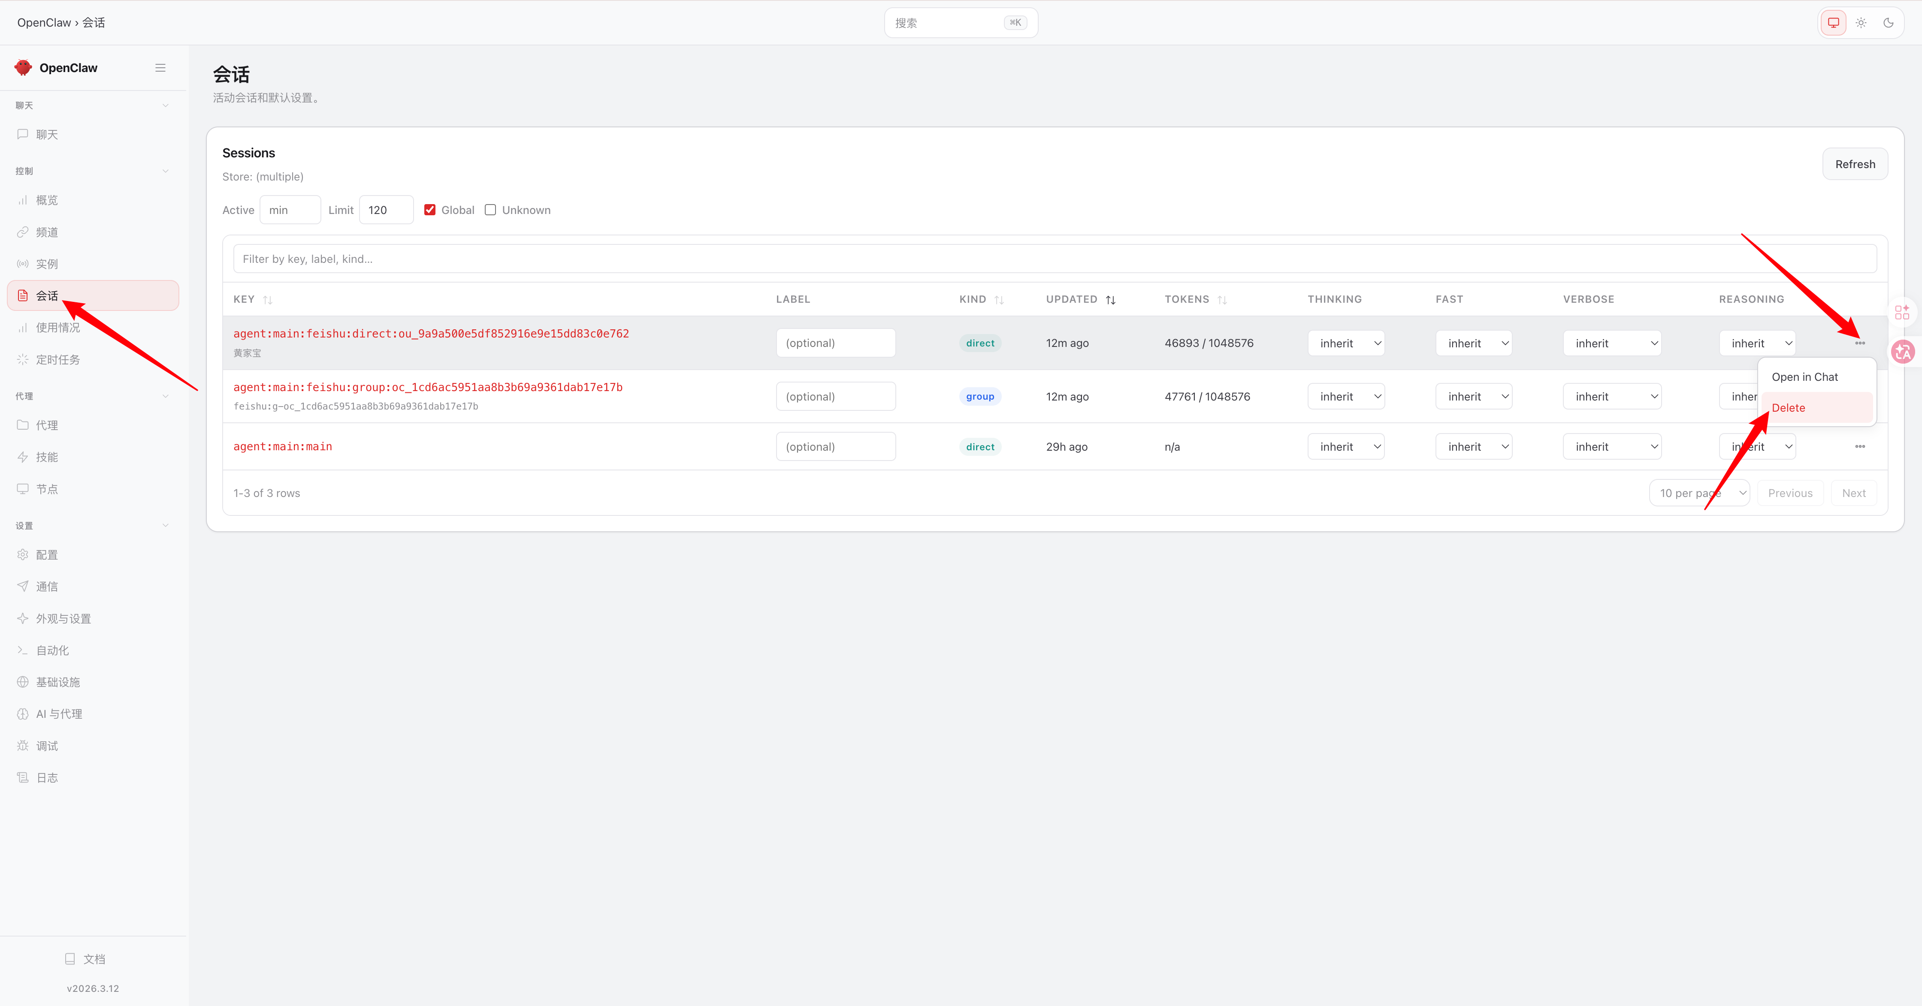Focus the Active minutes input
Image resolution: width=1922 pixels, height=1006 pixels.
pyautogui.click(x=290, y=210)
